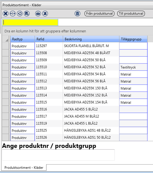Click into the yellow search field
This screenshot has height=173, width=153.
(x=30, y=23)
